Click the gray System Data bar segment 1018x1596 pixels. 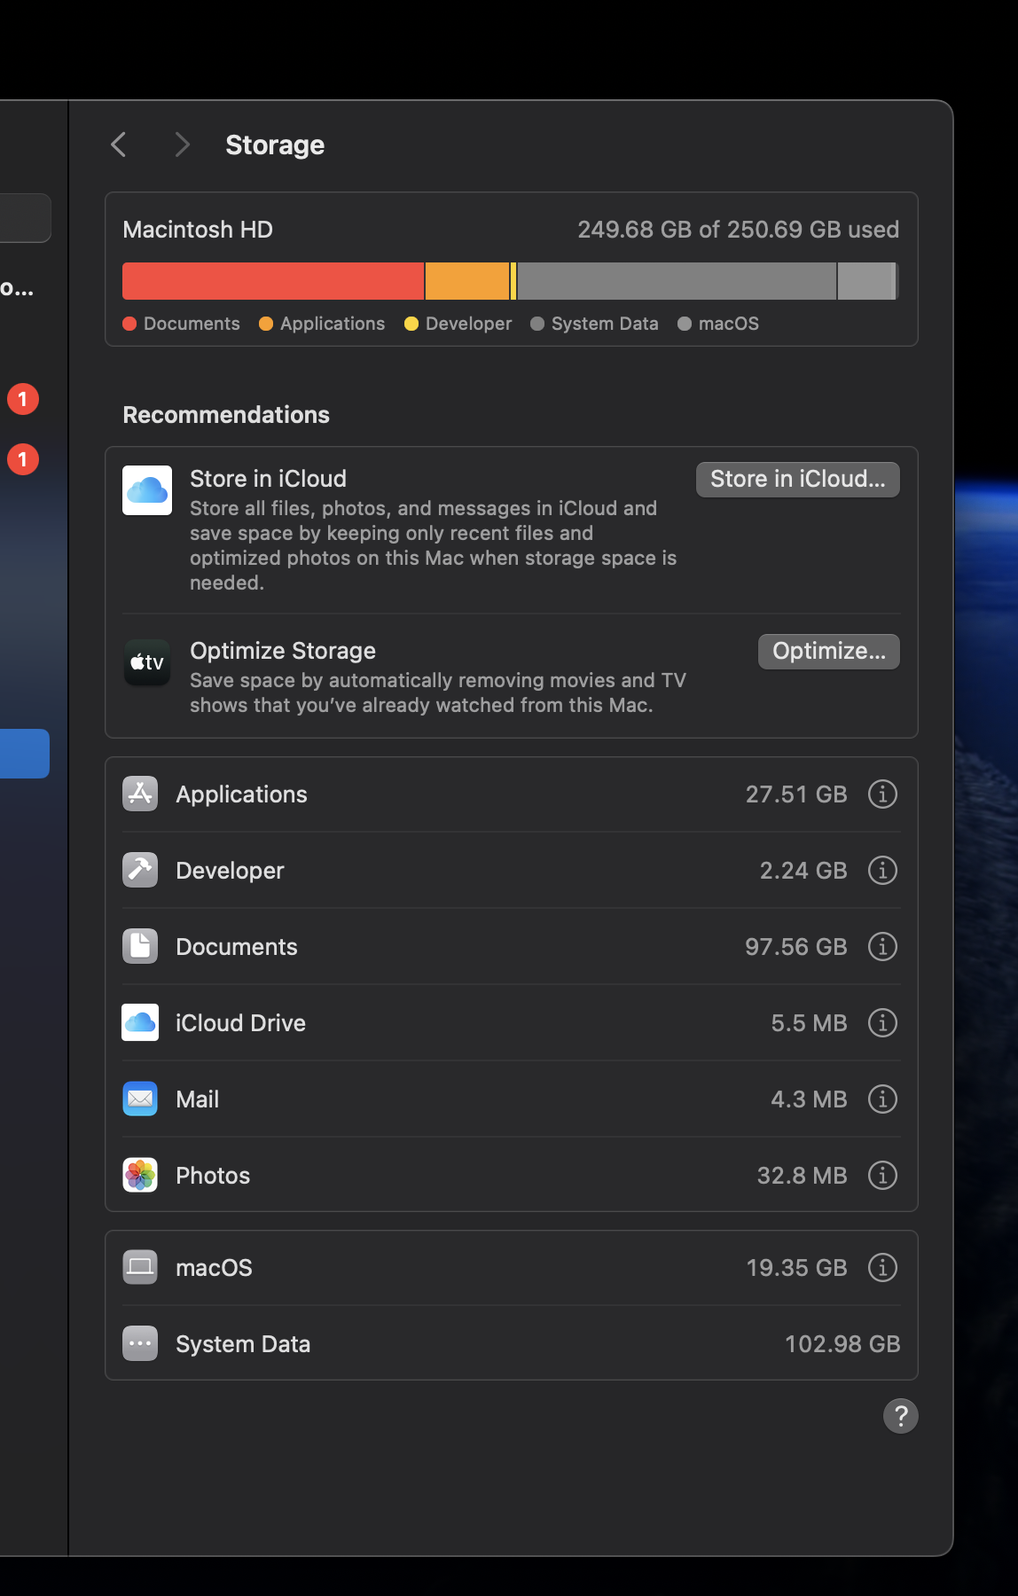(x=676, y=281)
